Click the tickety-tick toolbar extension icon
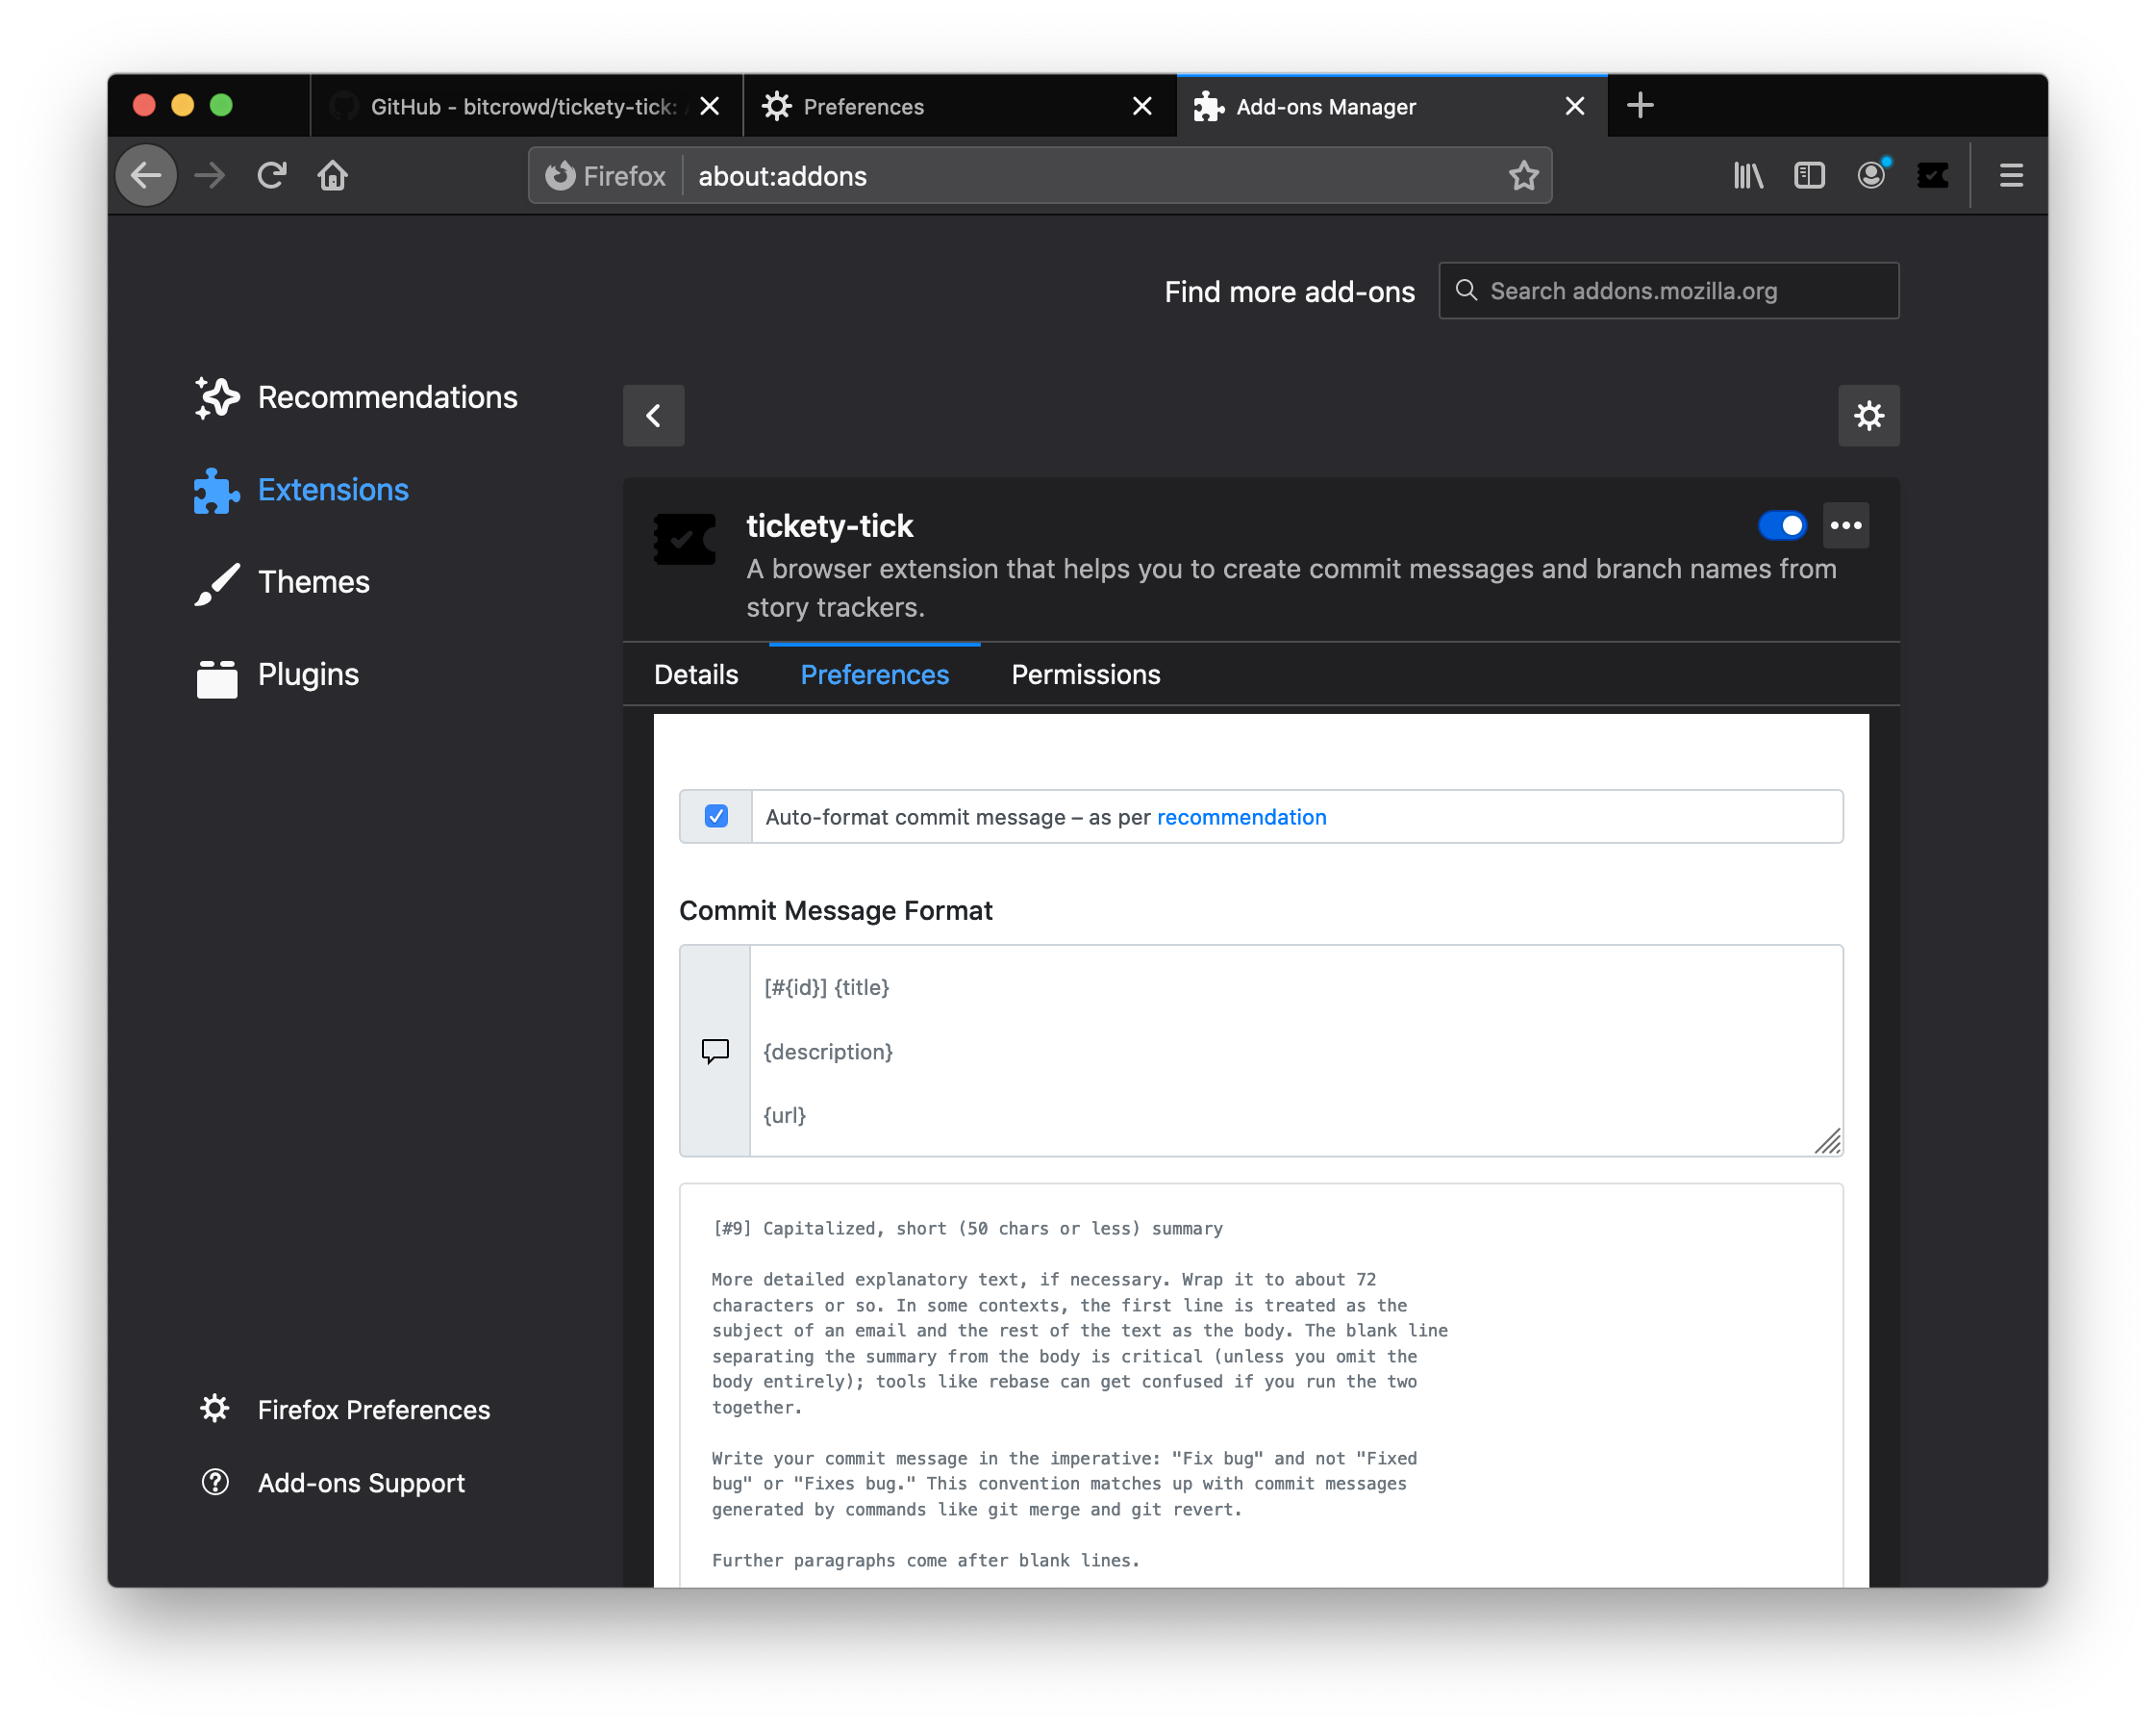The image size is (2156, 1730). click(1932, 176)
